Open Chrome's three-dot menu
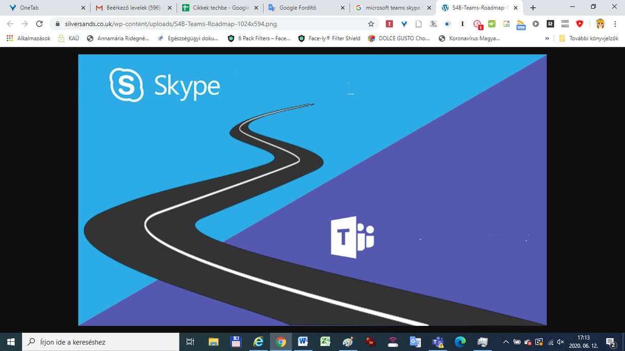The width and height of the screenshot is (625, 351). click(615, 24)
